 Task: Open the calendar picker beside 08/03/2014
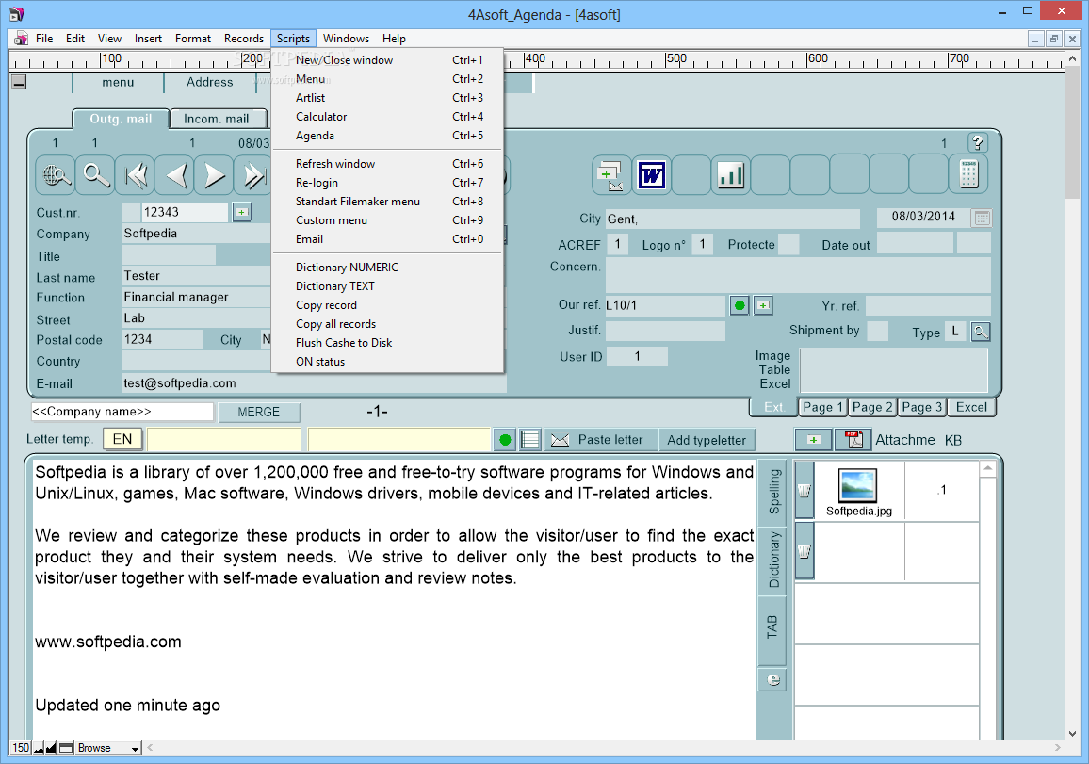click(982, 219)
